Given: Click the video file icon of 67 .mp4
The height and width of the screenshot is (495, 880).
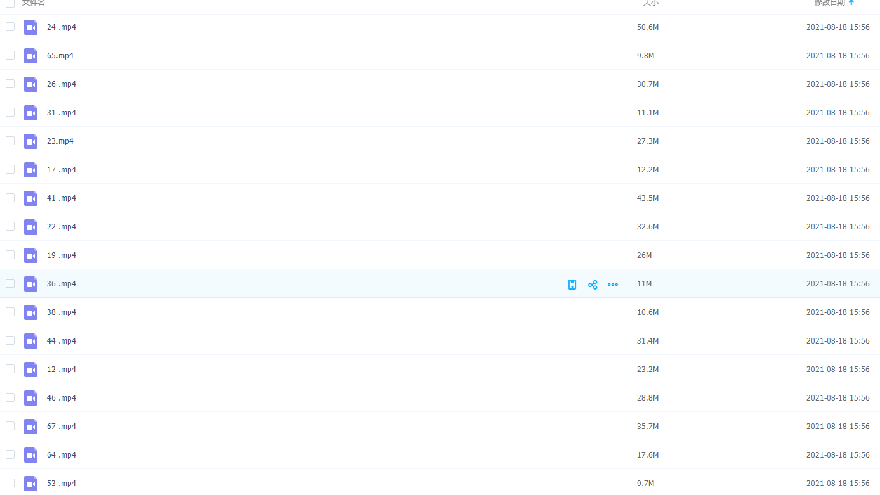Looking at the screenshot, I should click(x=30, y=427).
